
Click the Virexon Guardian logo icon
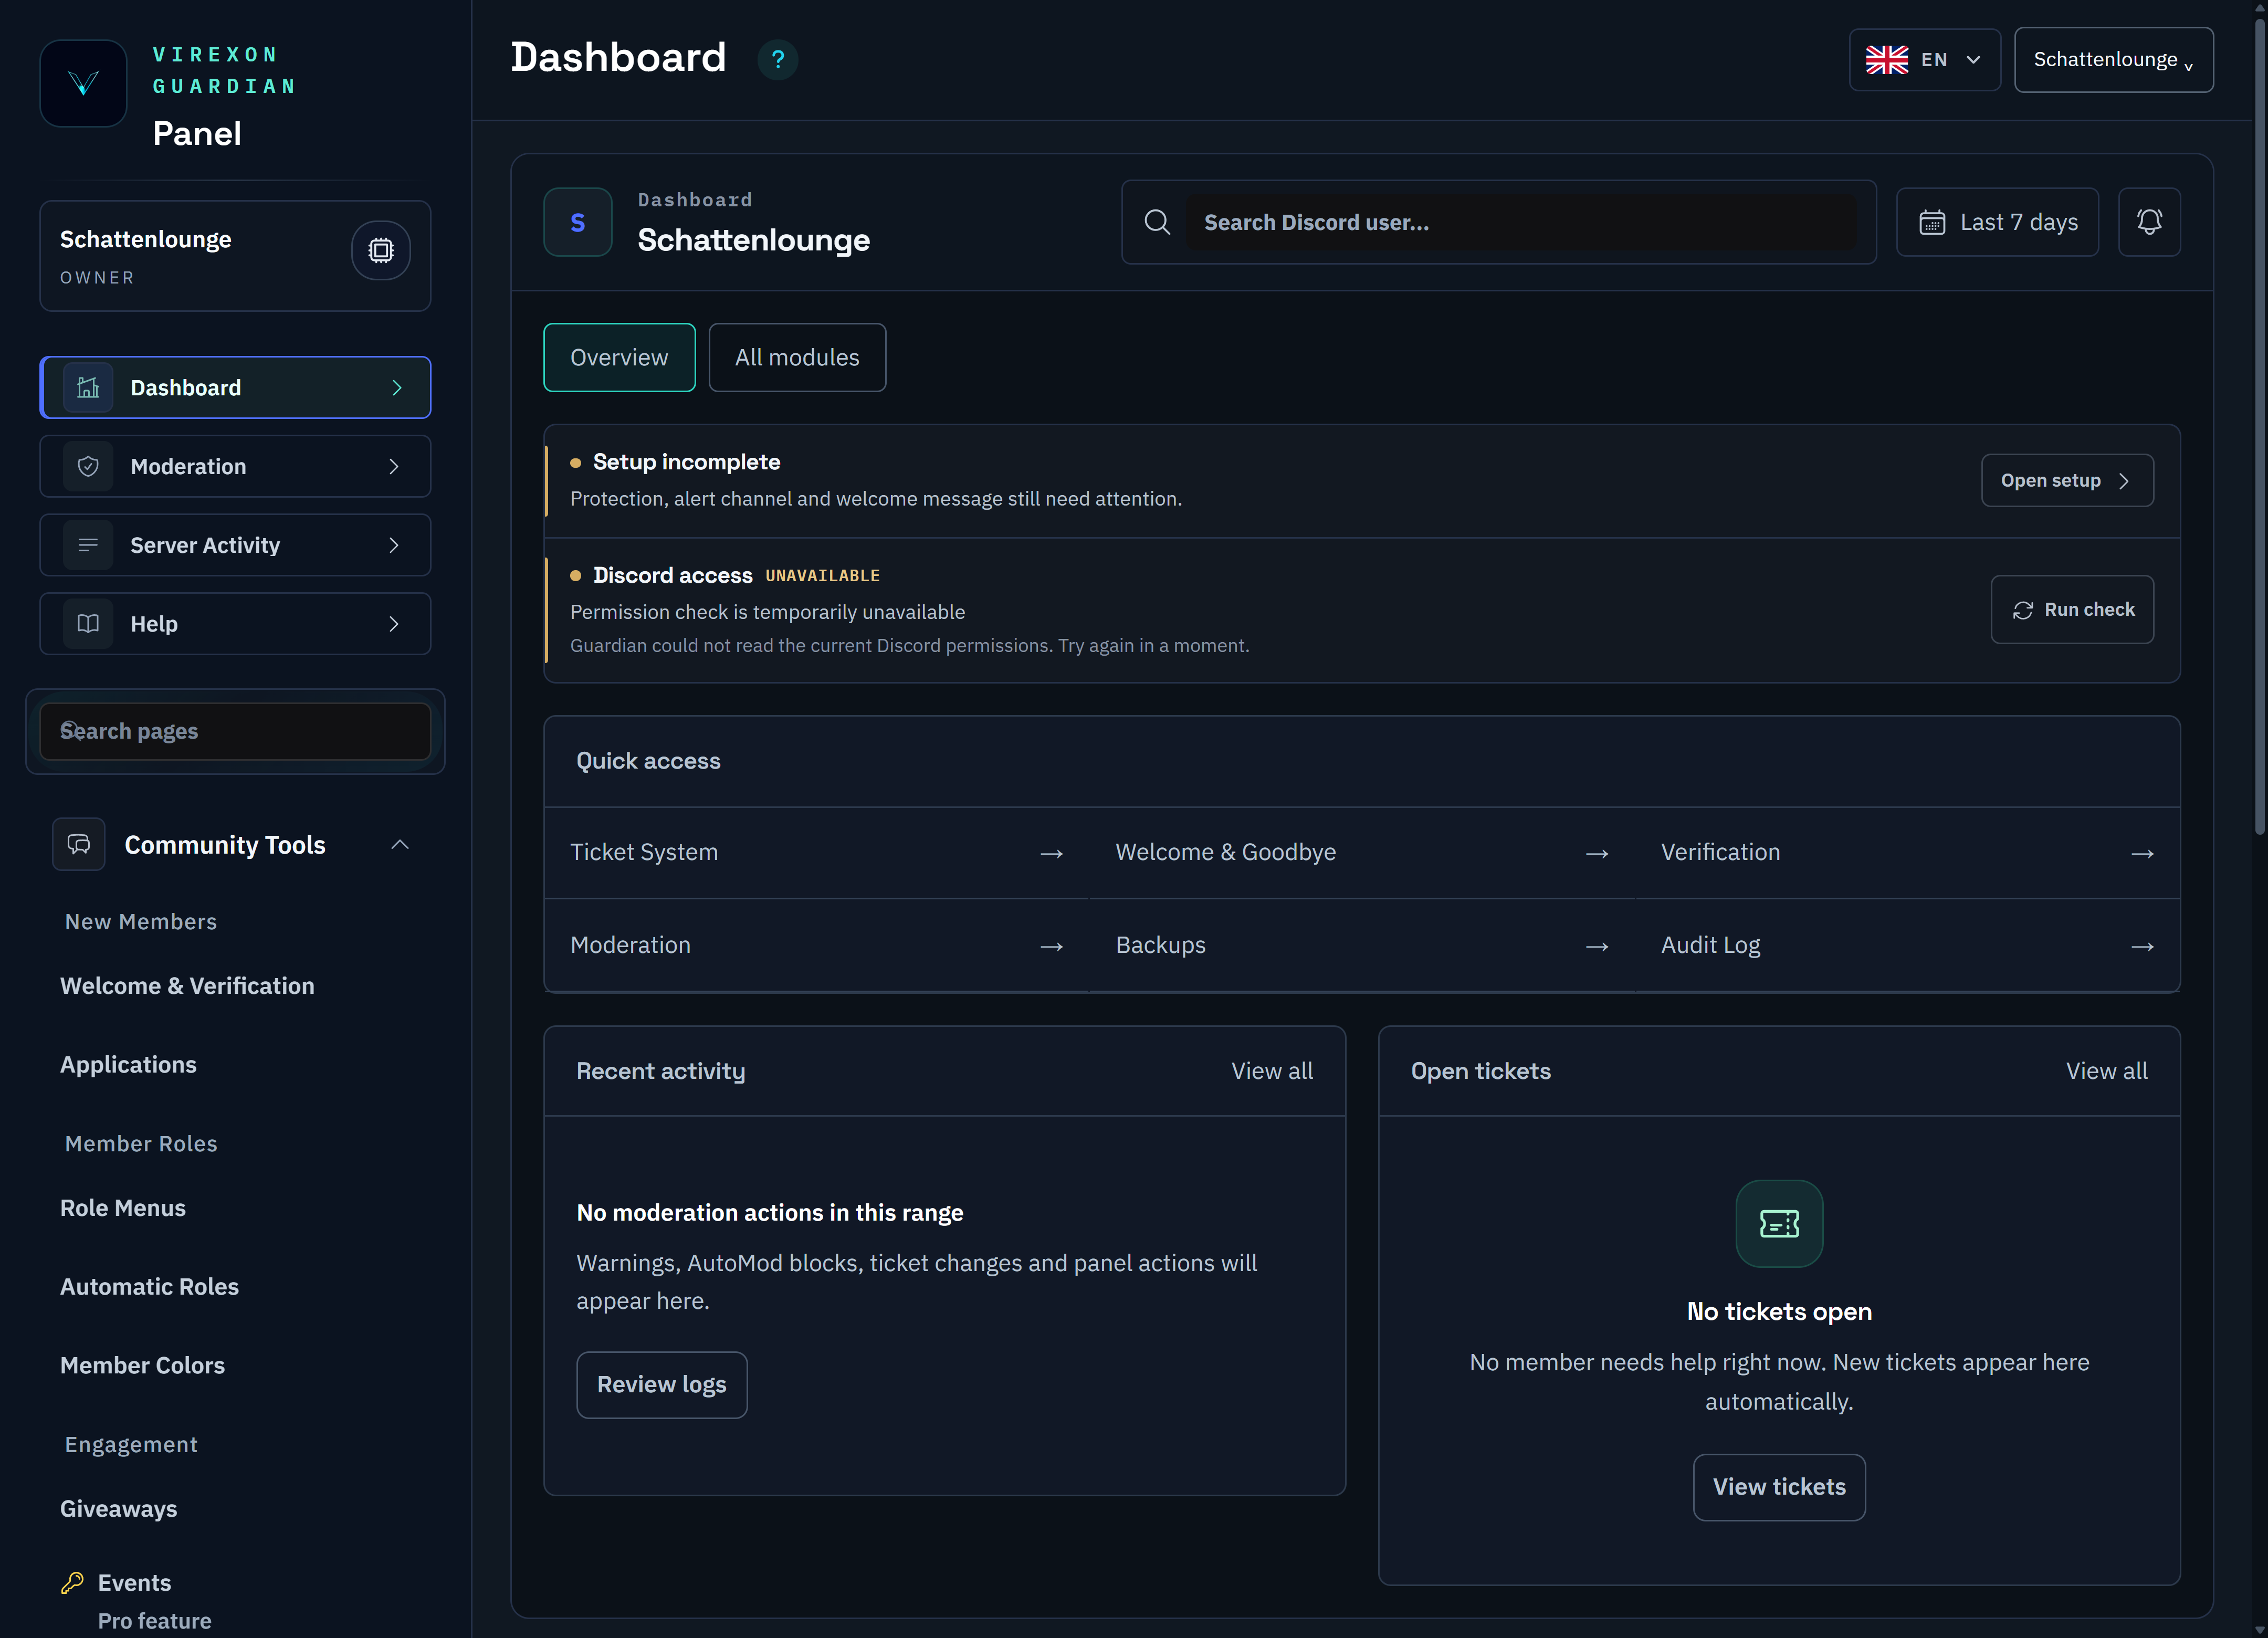[x=83, y=83]
